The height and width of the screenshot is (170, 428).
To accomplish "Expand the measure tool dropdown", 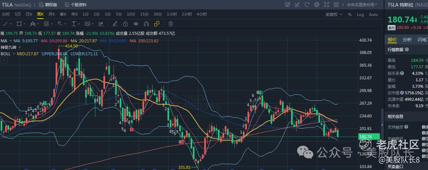I will (x=79, y=24).
